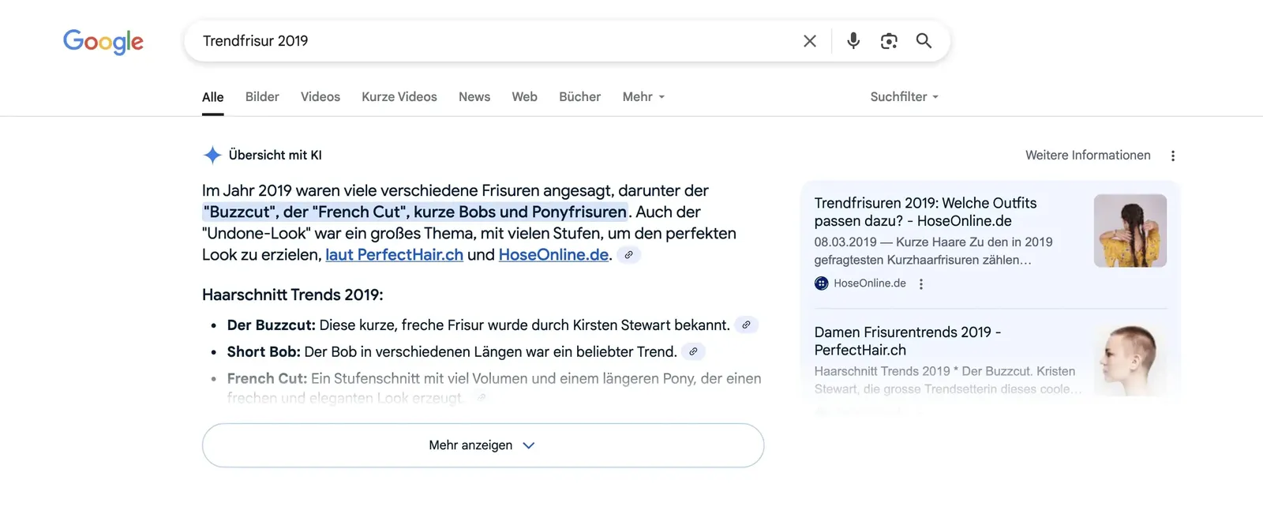Open Damen Frisurentrends 2019 PerfectHair.ch result
1263x514 pixels.
click(908, 341)
